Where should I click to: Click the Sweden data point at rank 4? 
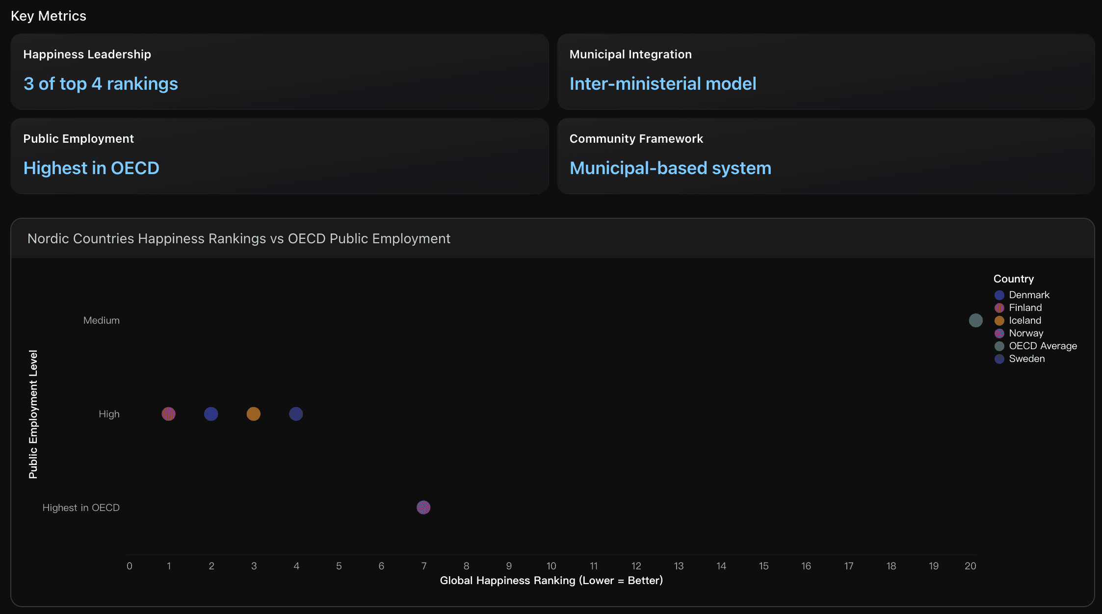tap(296, 414)
